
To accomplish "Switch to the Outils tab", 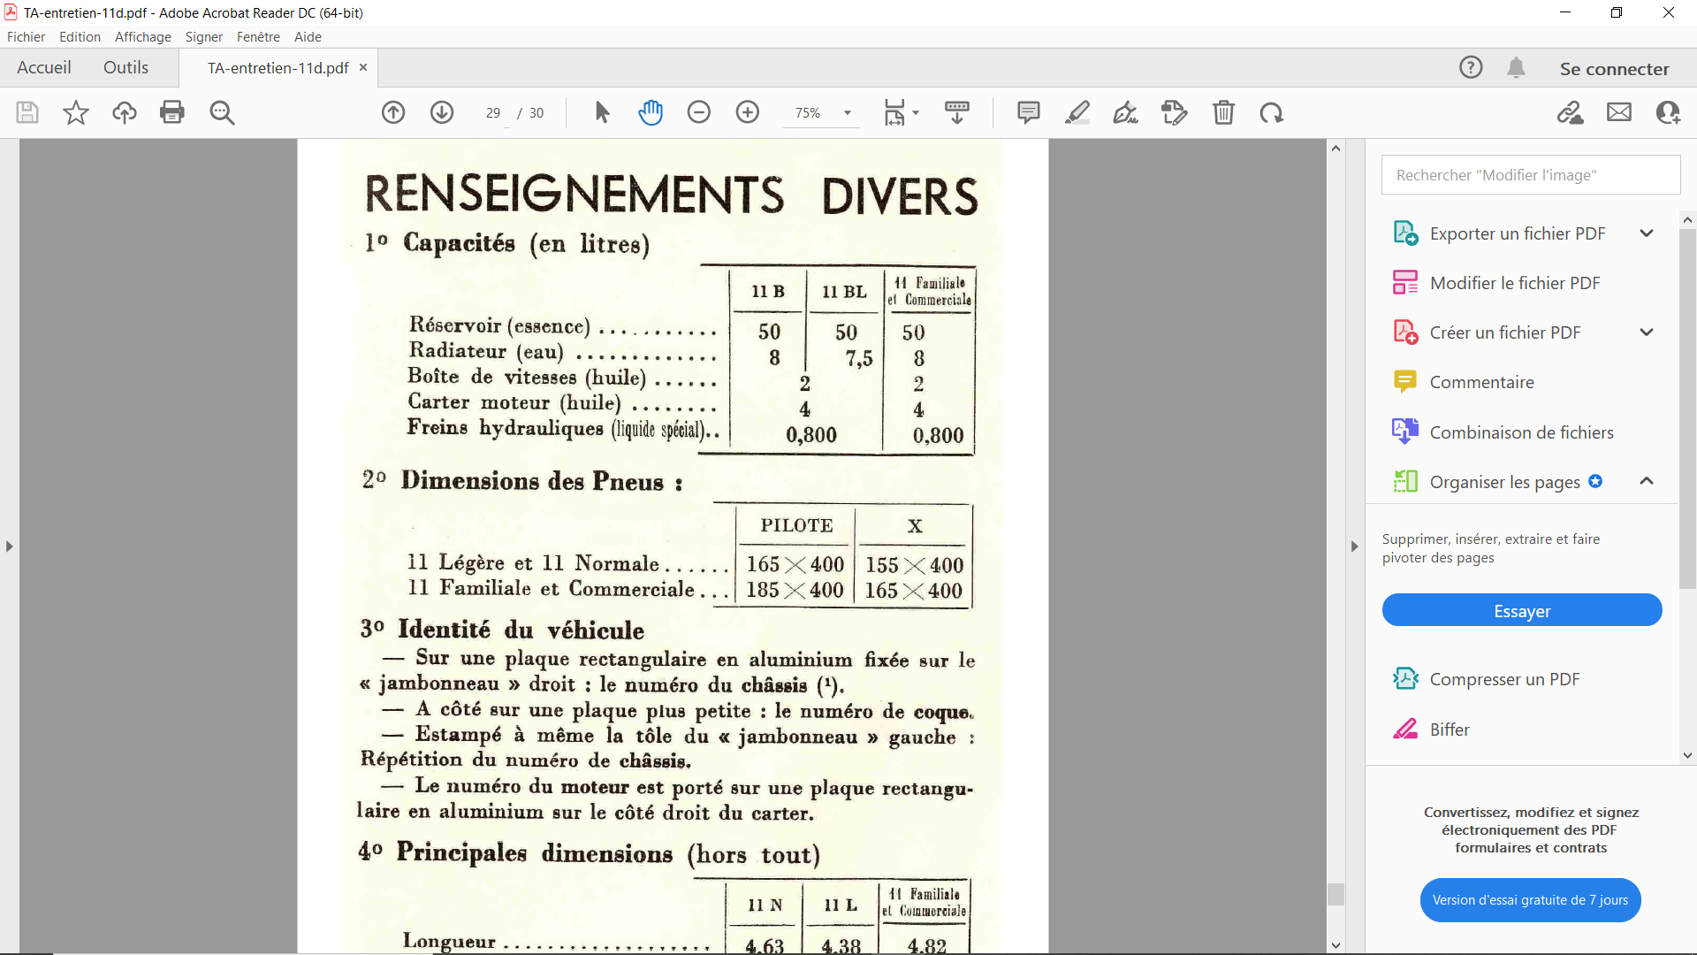I will [x=126, y=68].
